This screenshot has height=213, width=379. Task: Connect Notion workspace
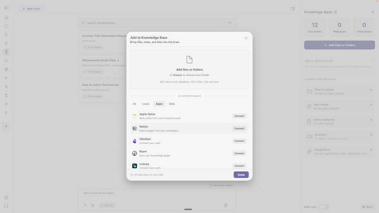click(x=239, y=129)
